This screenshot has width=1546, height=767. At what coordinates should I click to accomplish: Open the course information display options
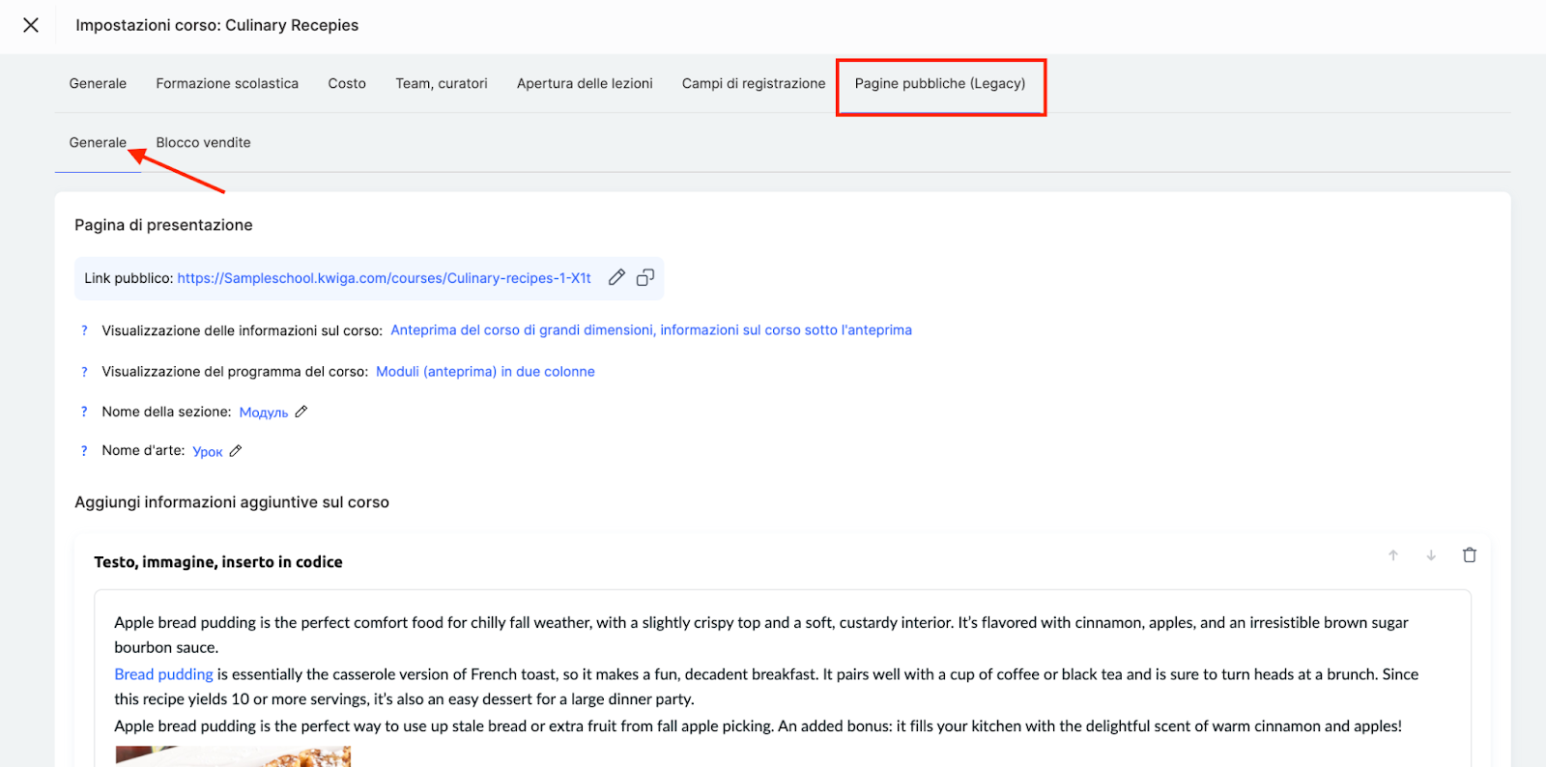click(650, 330)
